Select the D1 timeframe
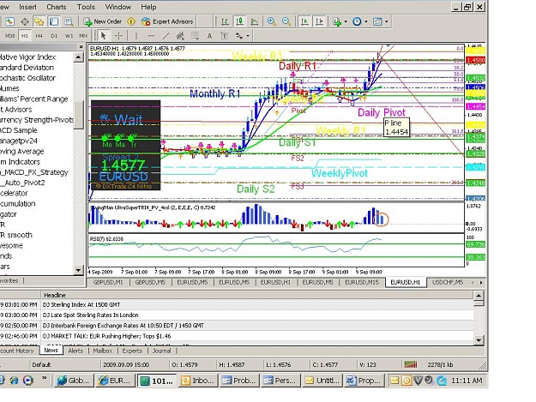 [54, 35]
